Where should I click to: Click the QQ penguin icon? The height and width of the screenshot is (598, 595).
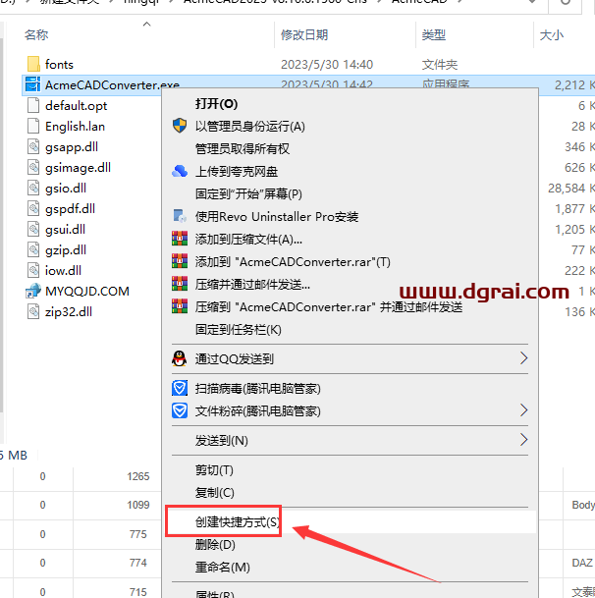tap(180, 358)
